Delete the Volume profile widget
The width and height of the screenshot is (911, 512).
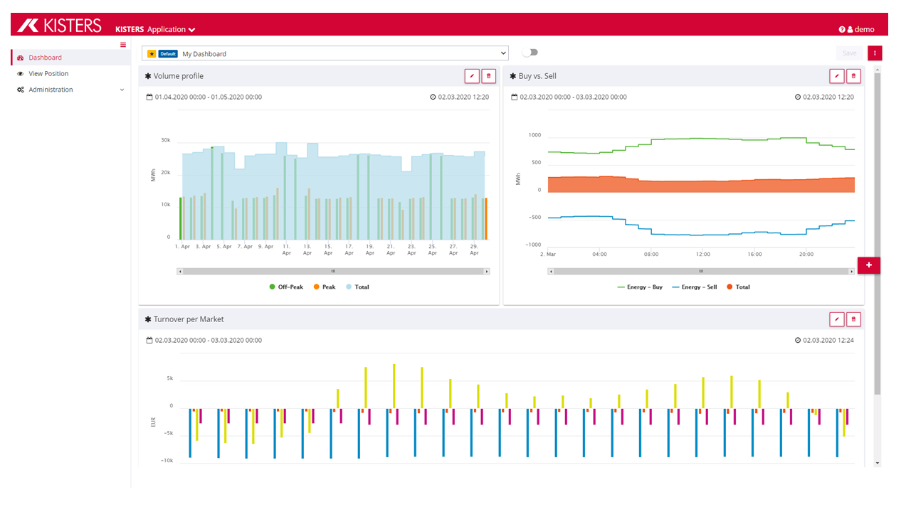click(x=488, y=76)
